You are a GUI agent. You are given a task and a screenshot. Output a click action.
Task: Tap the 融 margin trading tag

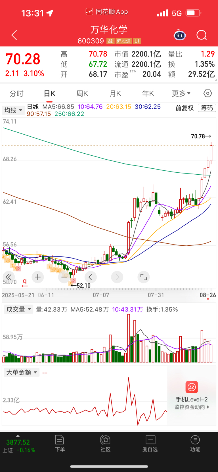110,41
